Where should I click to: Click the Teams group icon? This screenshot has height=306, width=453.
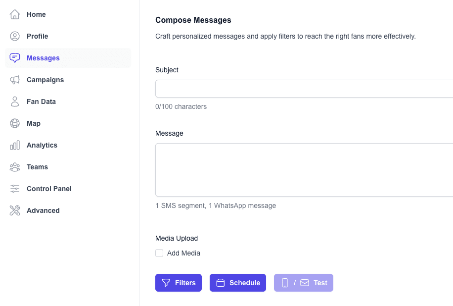[x=15, y=167]
